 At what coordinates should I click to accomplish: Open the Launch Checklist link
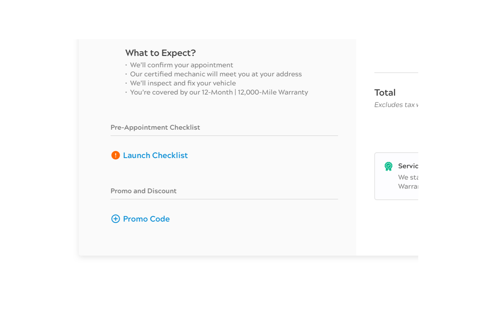[x=155, y=155]
